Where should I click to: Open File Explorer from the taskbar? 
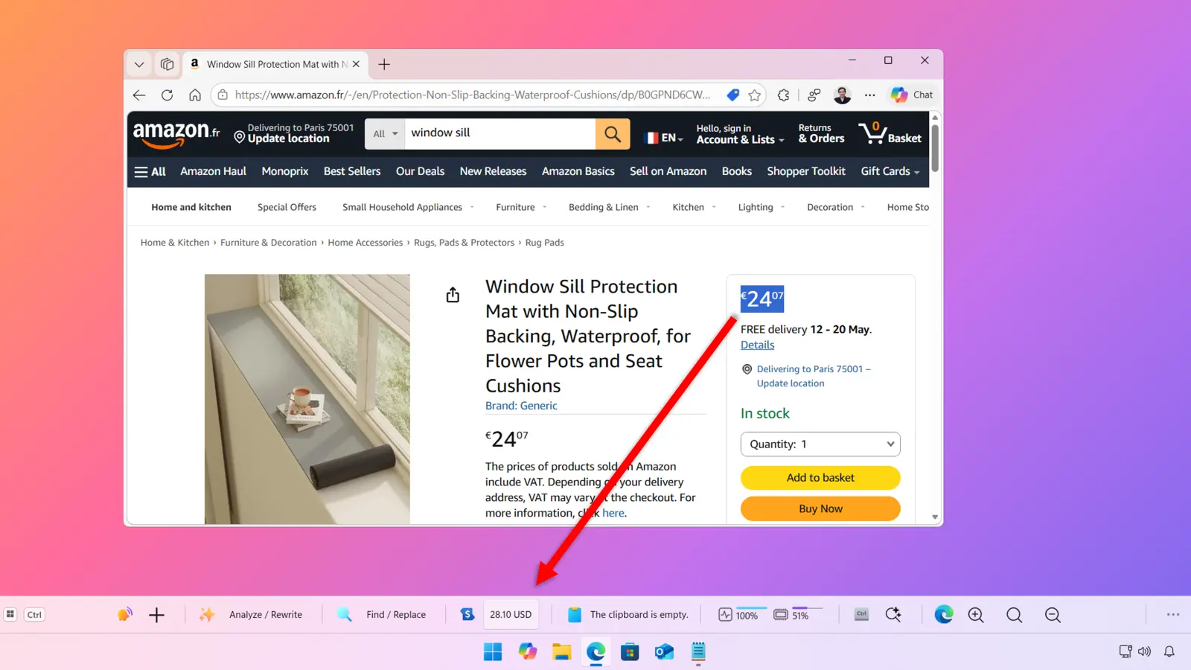pyautogui.click(x=561, y=652)
